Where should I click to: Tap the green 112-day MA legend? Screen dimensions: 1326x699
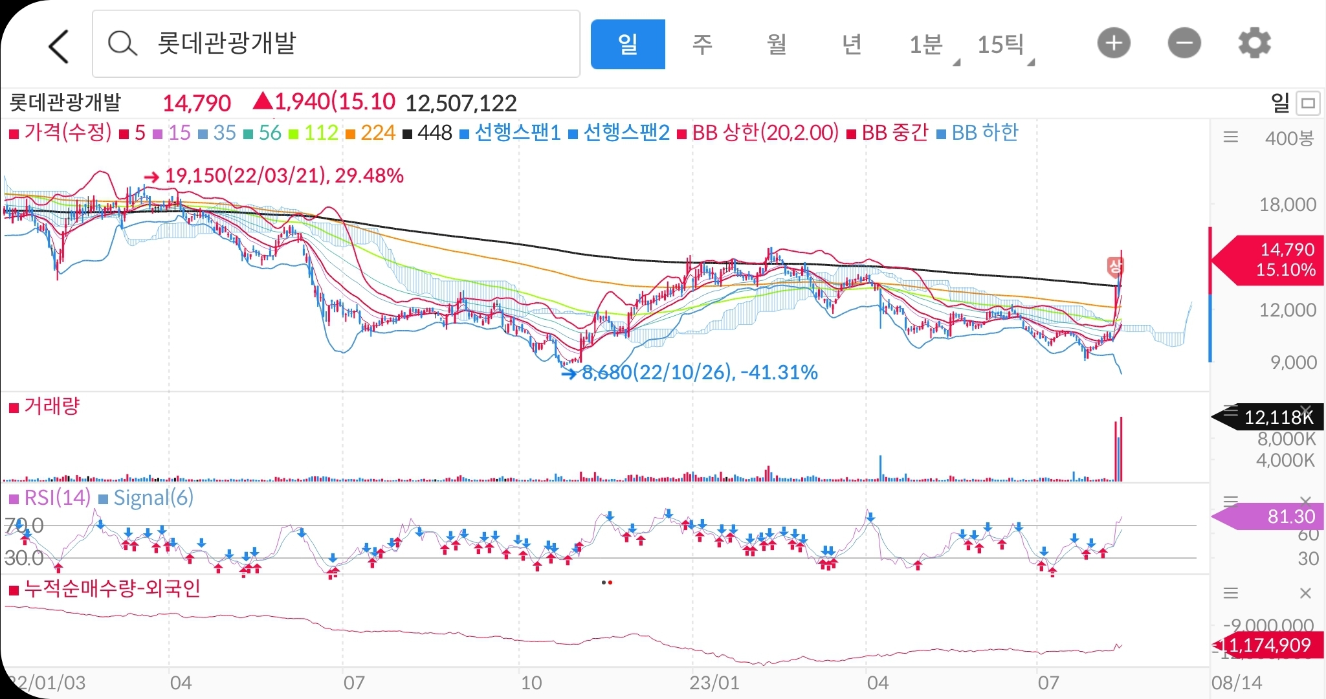tap(314, 133)
